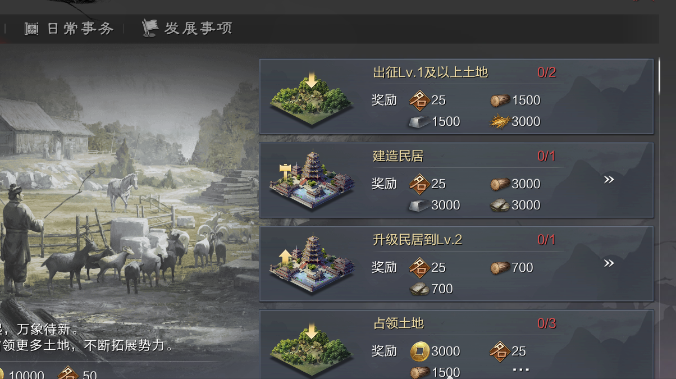Click the fame badge icon in 升级民居到Lv.2
676x379 pixels.
(x=419, y=268)
